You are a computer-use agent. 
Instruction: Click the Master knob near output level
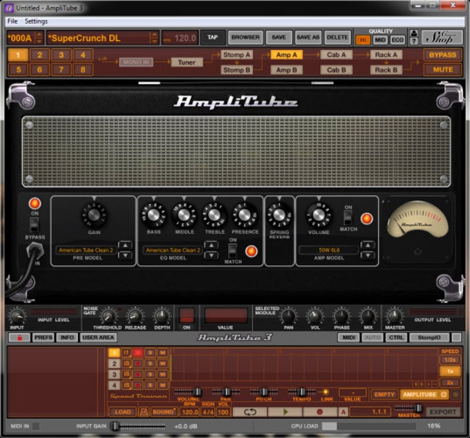[395, 316]
